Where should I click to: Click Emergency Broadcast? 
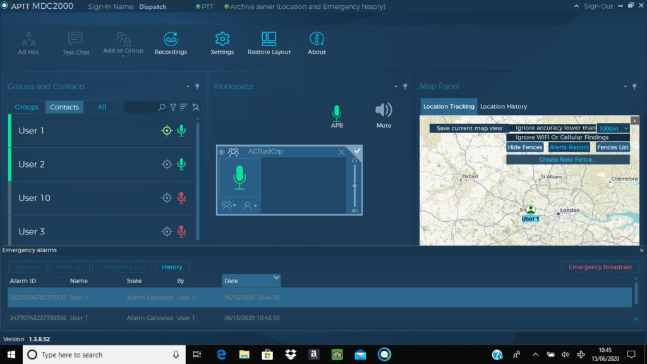click(x=600, y=267)
